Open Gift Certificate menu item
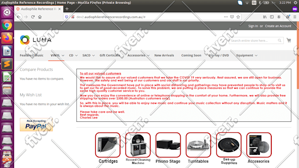The image size is (299, 168). pos(110,55)
